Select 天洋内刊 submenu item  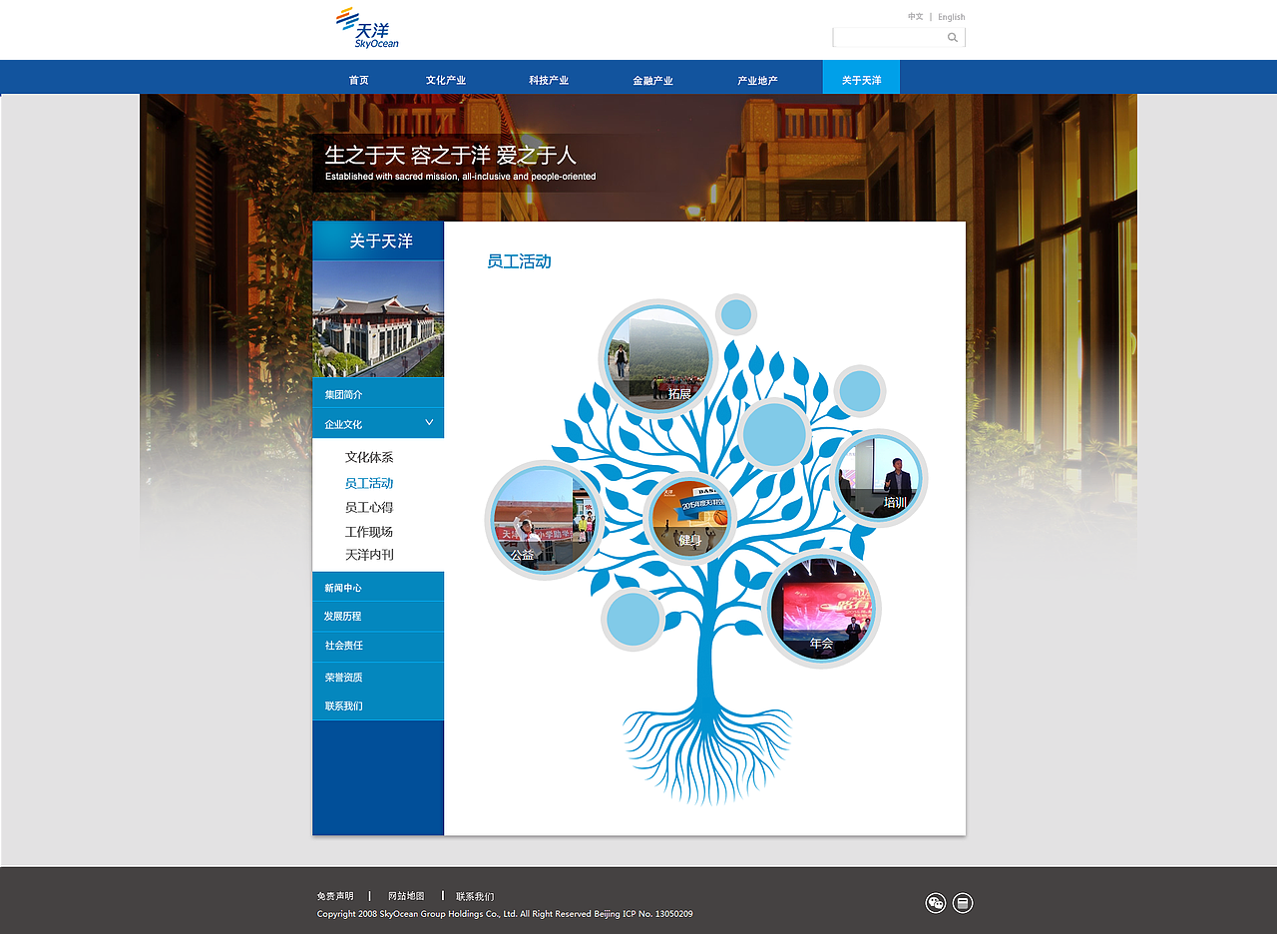[x=369, y=555]
